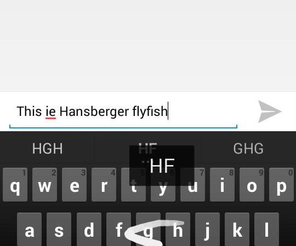Tap the l key
The height and width of the screenshot is (246, 296).
coord(266,229)
